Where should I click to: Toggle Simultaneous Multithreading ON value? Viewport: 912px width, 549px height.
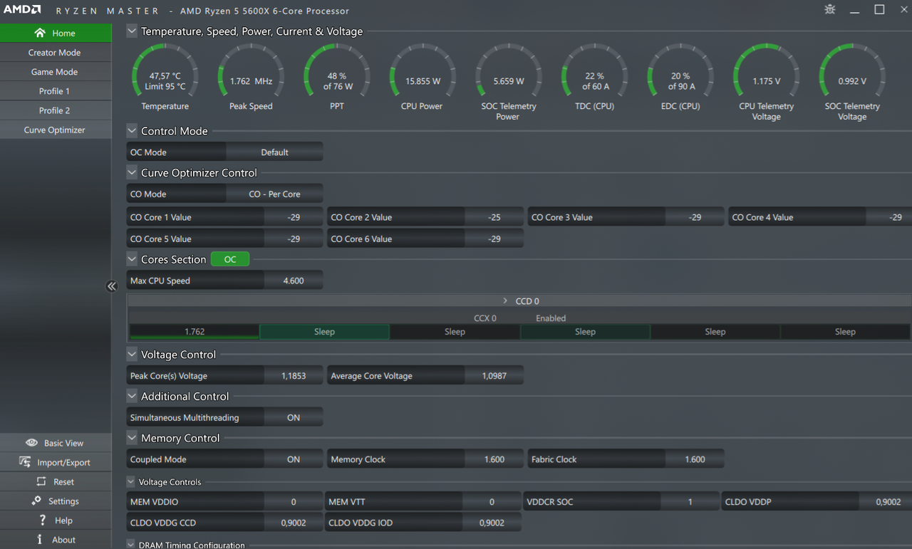(x=294, y=417)
